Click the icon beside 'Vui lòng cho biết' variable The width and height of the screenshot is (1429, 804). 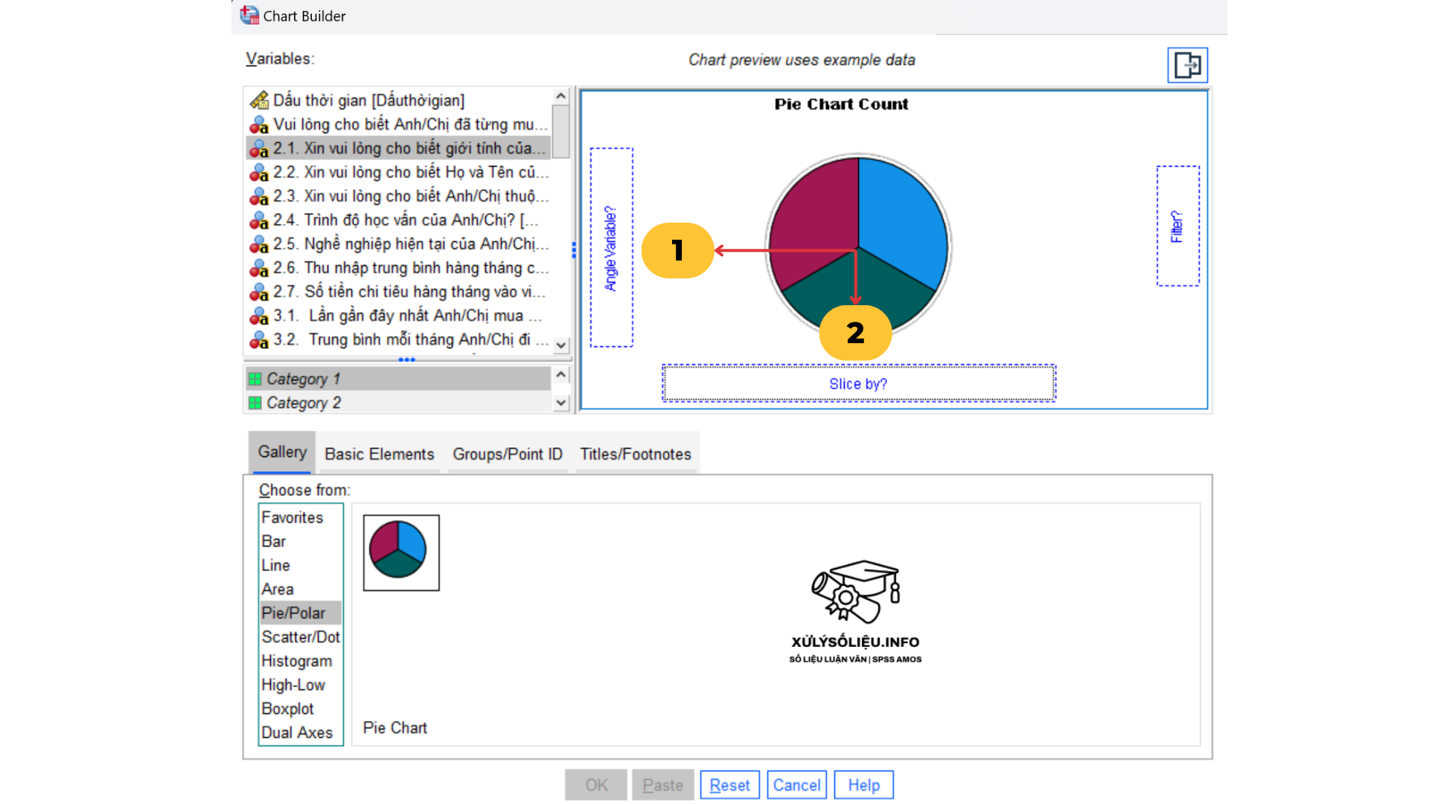(259, 124)
